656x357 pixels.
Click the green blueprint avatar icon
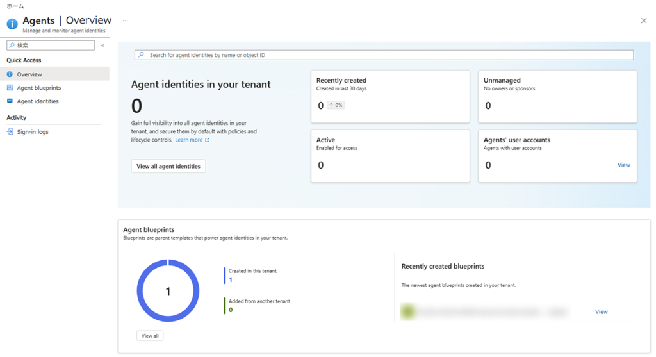point(408,311)
